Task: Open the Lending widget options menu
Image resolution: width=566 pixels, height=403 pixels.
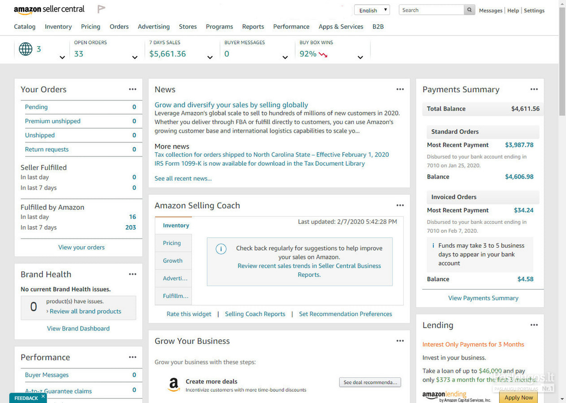Action: point(534,325)
